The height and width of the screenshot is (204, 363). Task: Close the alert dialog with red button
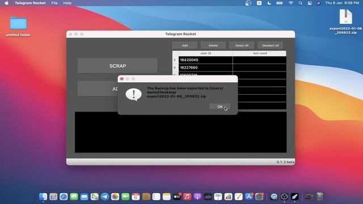tap(122, 79)
